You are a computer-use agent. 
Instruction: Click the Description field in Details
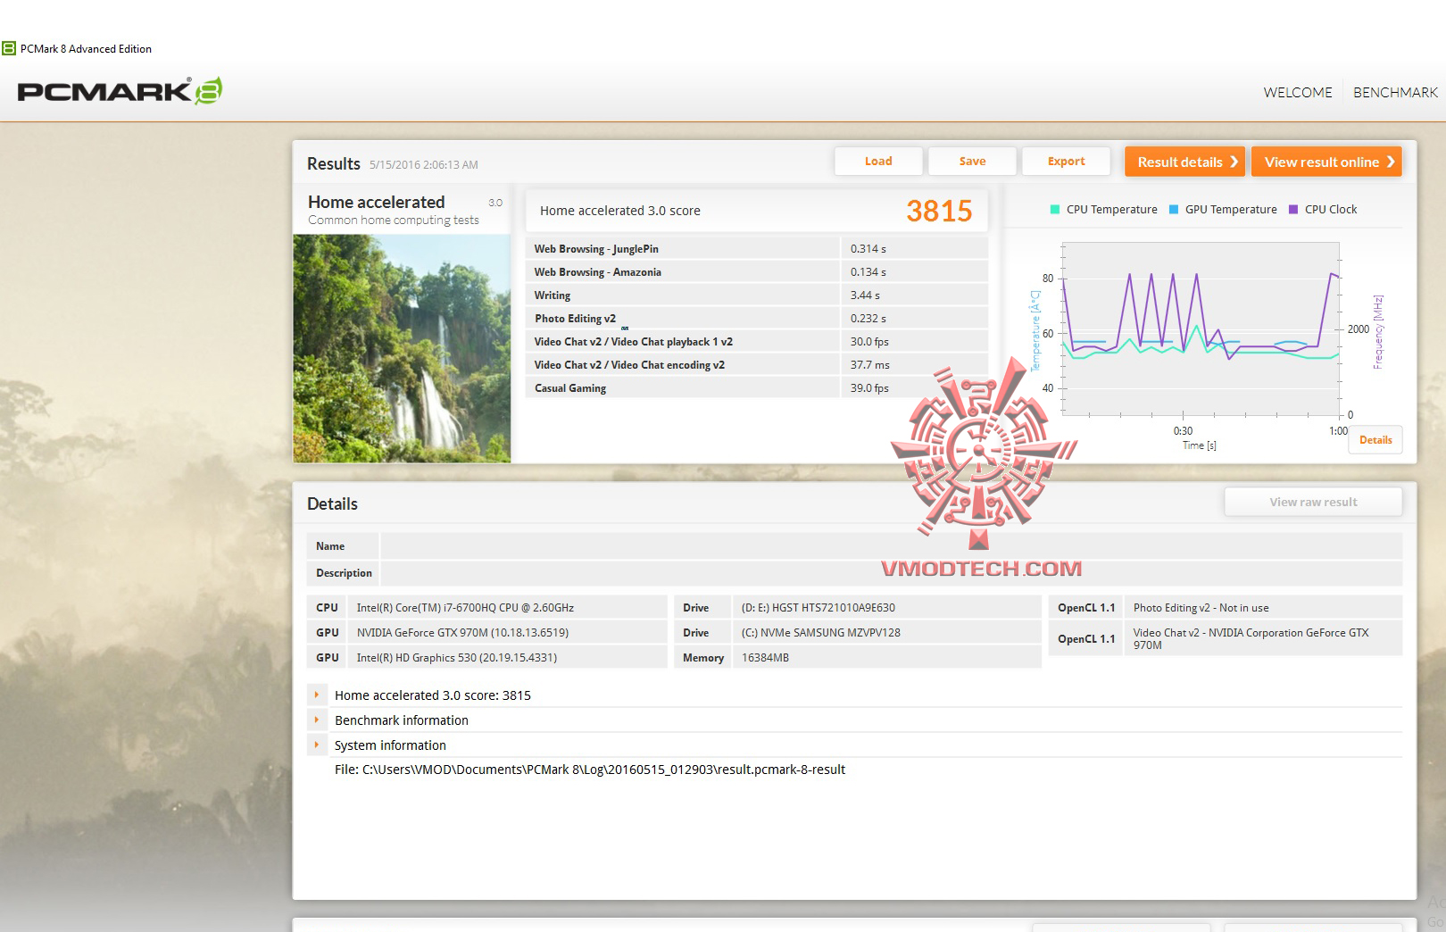[891, 573]
